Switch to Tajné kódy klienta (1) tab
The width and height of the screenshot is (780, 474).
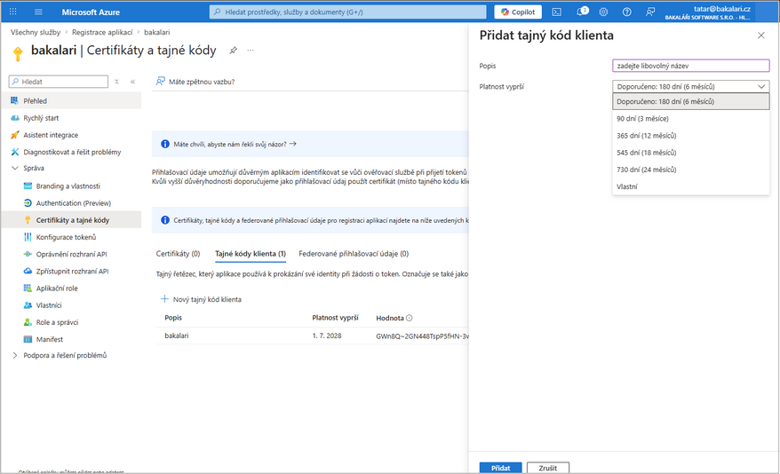tap(251, 253)
